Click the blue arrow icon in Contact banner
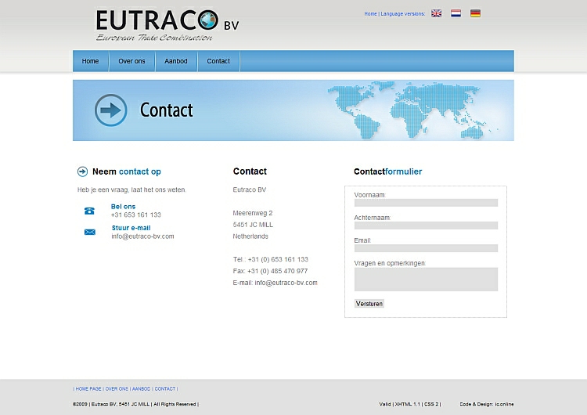The width and height of the screenshot is (587, 415). [x=110, y=110]
